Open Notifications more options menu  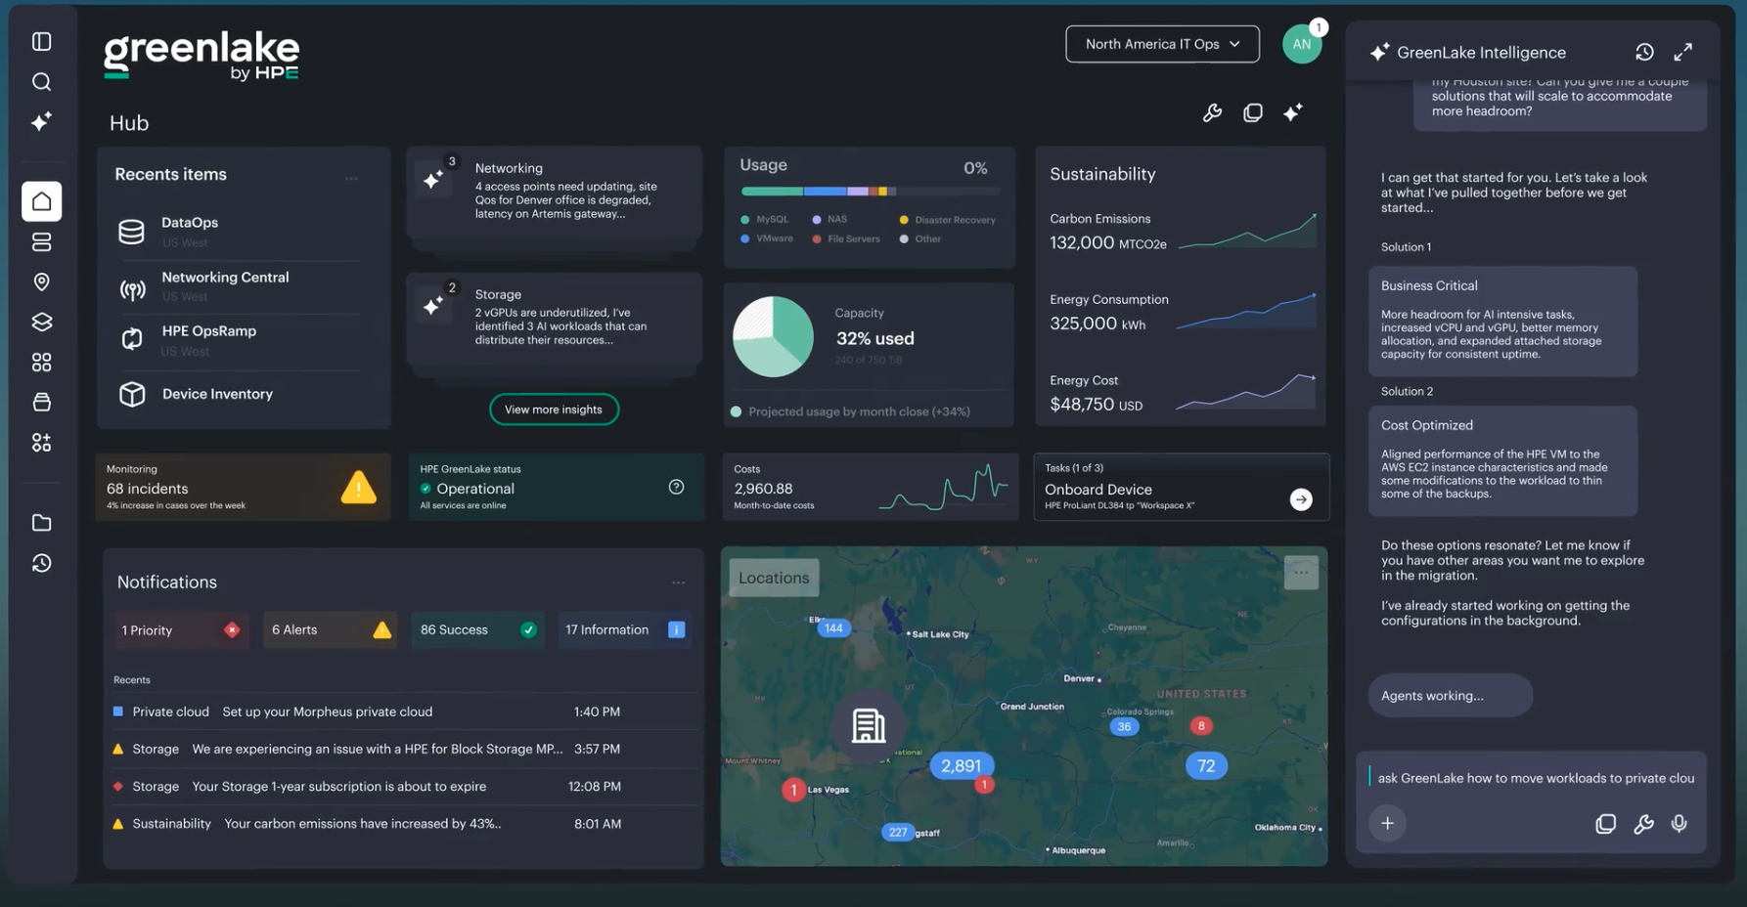678,583
